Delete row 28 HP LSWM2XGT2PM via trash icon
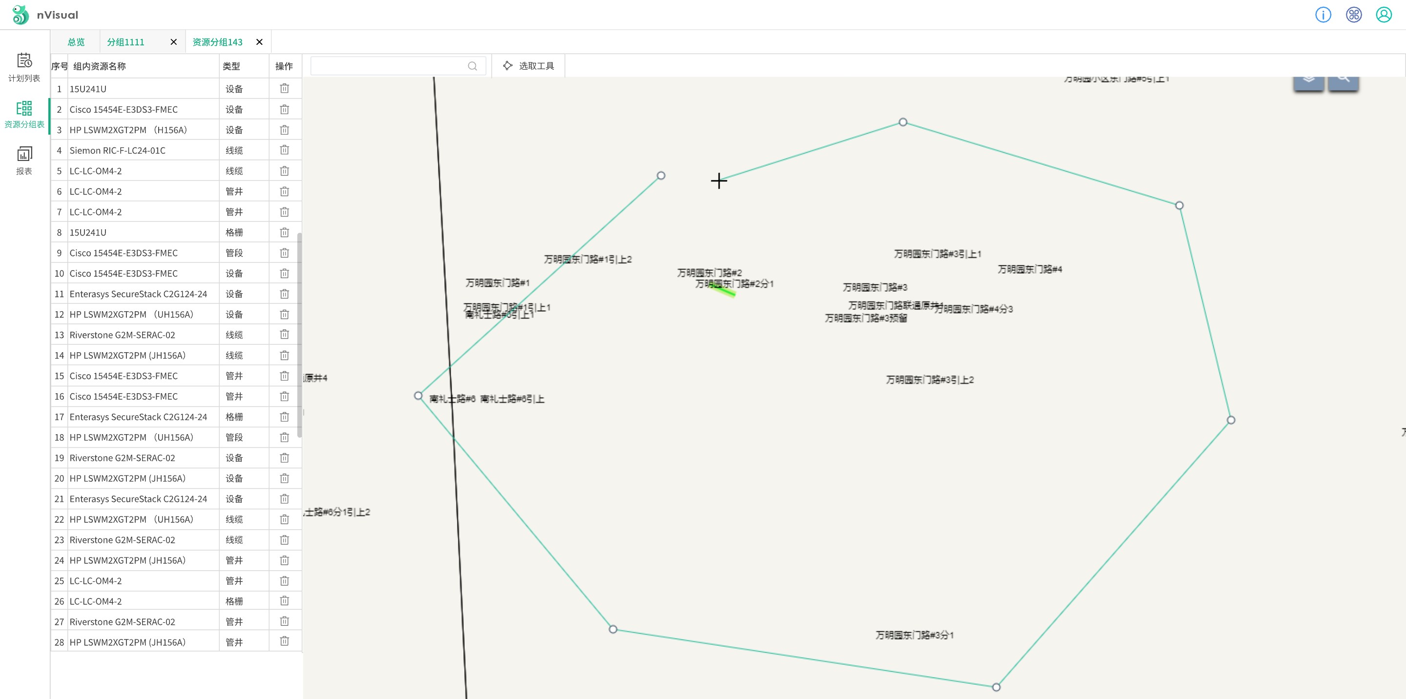The height and width of the screenshot is (699, 1406). click(284, 641)
